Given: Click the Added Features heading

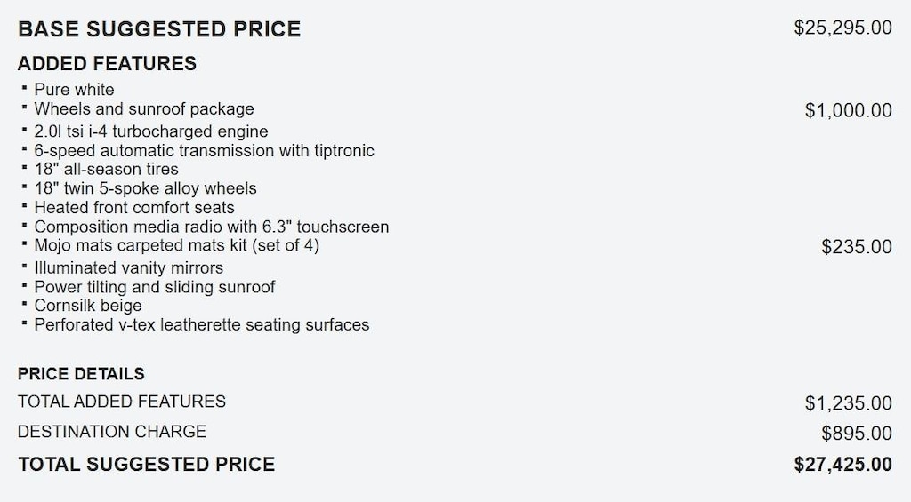Looking at the screenshot, I should pos(107,64).
